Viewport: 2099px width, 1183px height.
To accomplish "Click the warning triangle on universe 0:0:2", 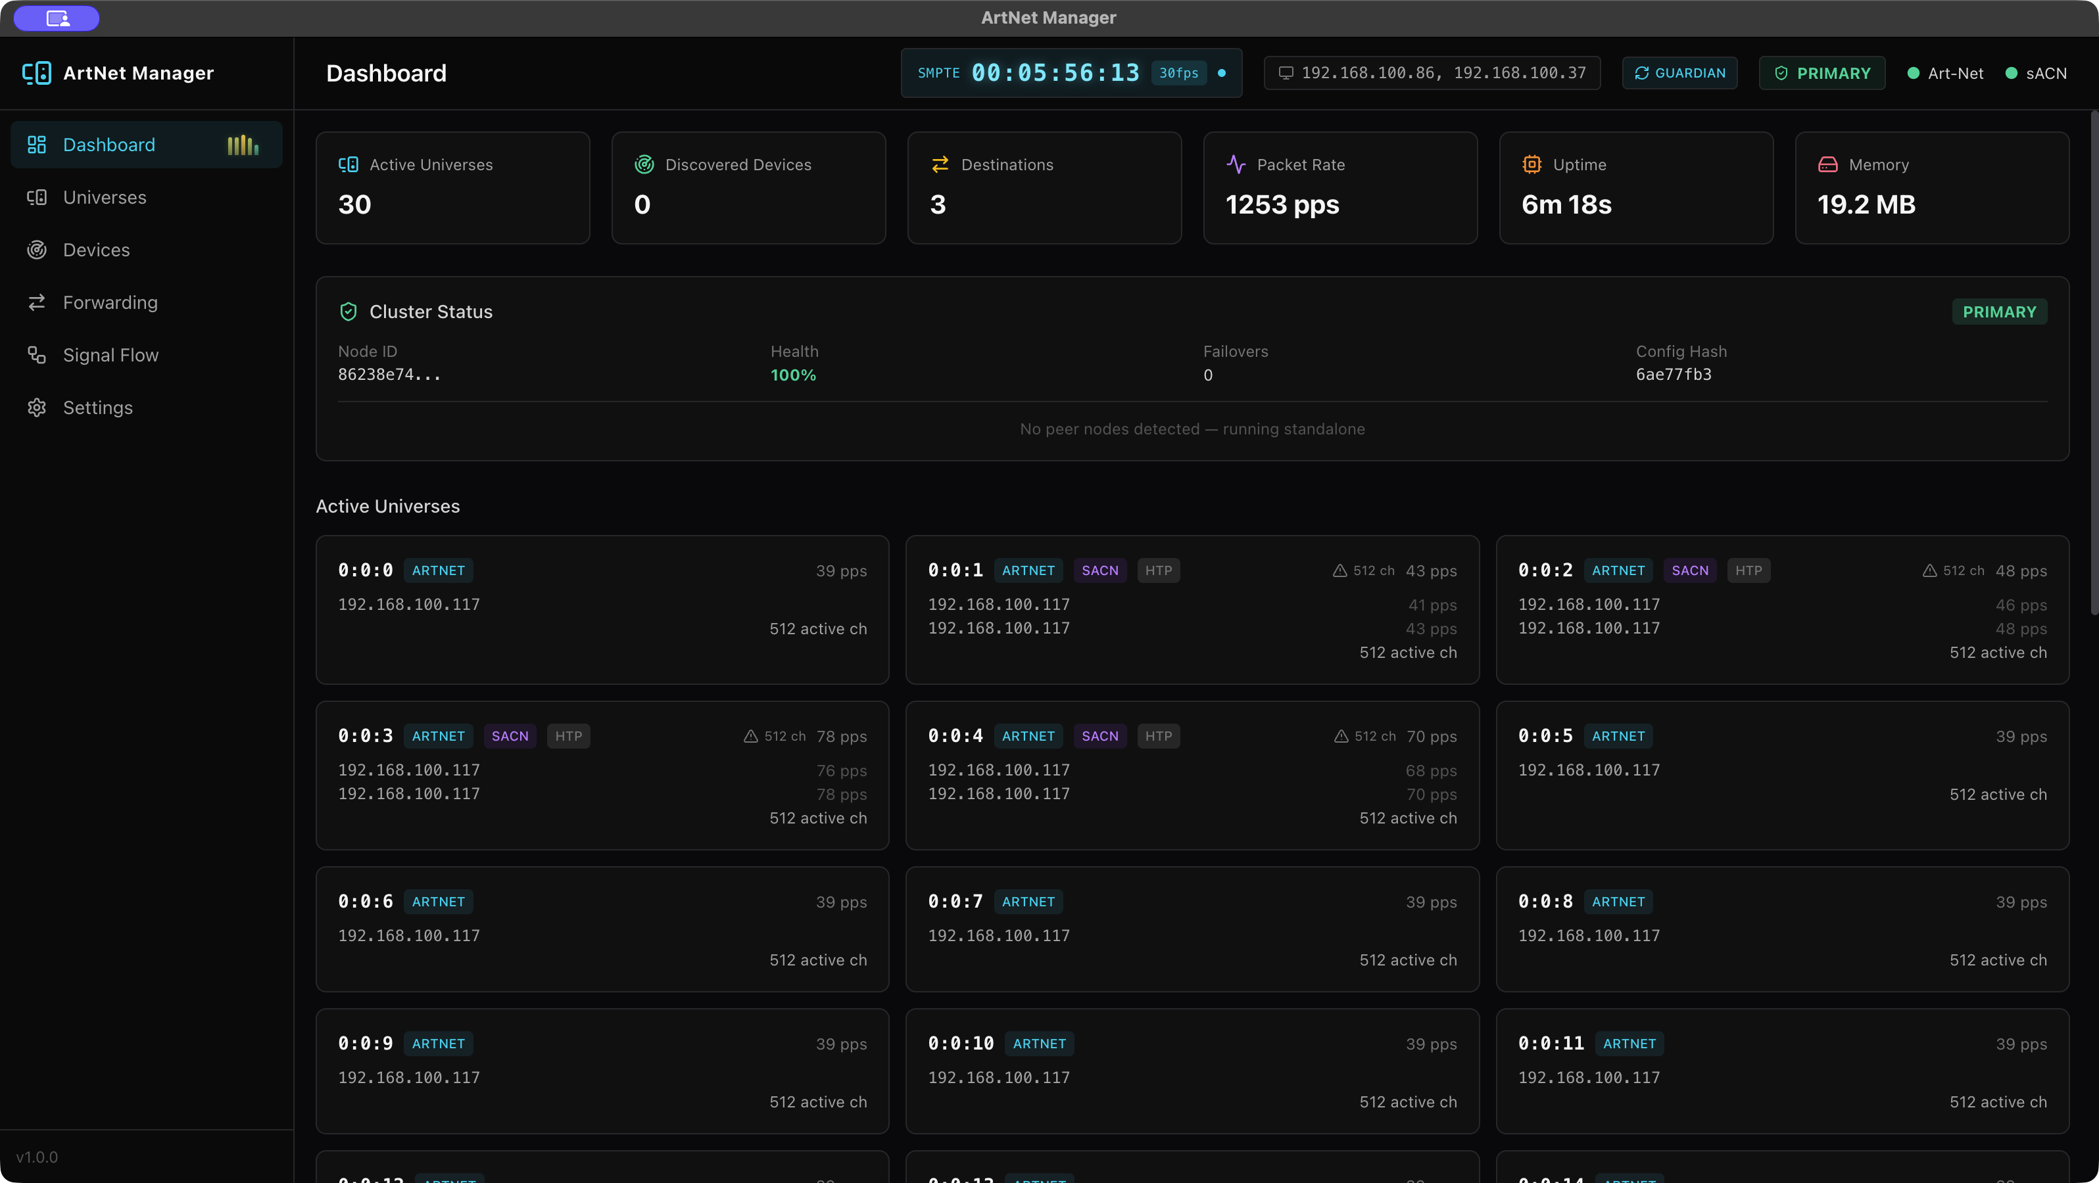I will pyautogui.click(x=1929, y=570).
